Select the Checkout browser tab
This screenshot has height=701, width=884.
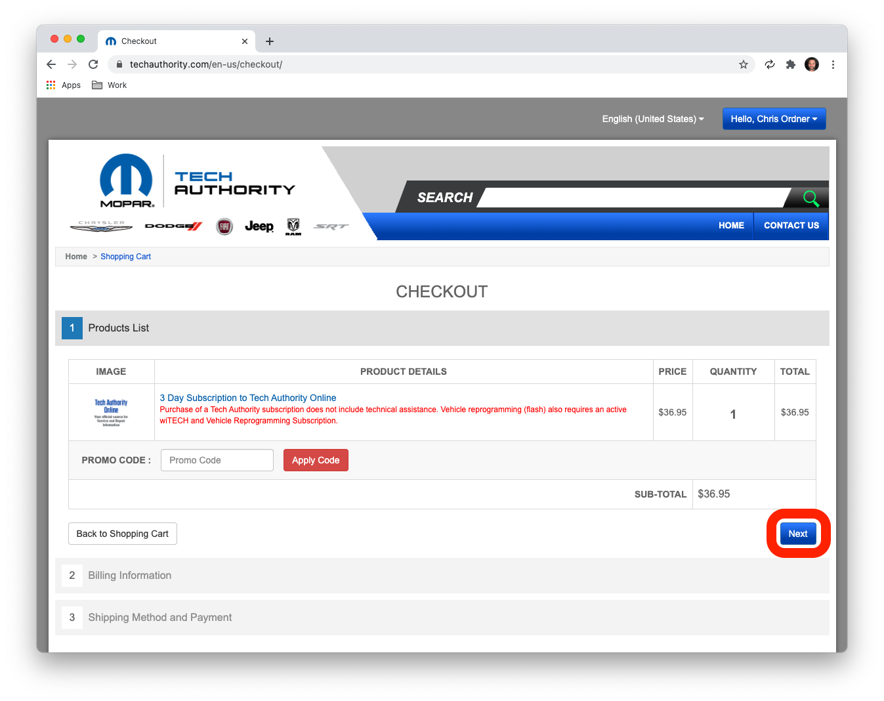[x=177, y=41]
